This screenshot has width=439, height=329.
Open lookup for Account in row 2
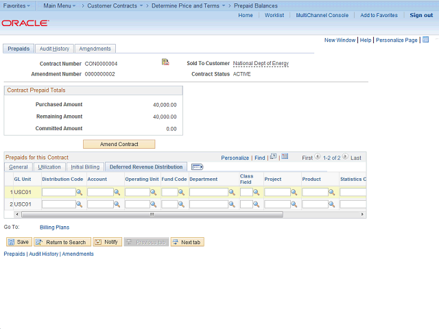pos(117,204)
